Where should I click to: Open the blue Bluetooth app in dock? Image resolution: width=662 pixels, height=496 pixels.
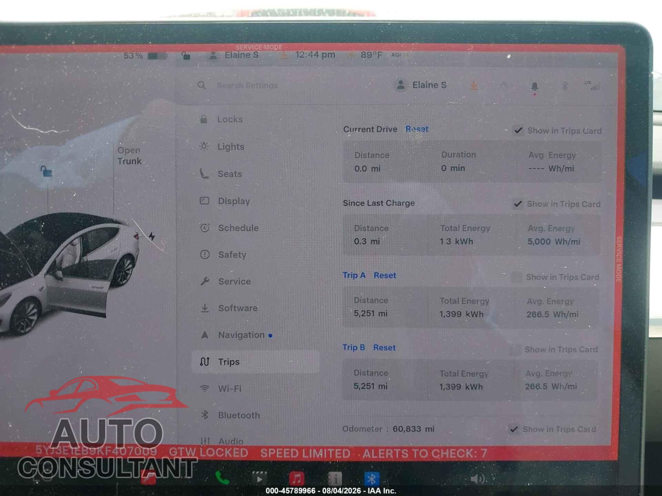click(x=372, y=478)
